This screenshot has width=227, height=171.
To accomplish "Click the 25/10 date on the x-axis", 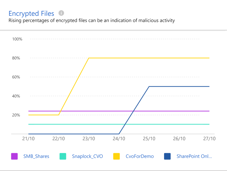I will click(149, 139).
